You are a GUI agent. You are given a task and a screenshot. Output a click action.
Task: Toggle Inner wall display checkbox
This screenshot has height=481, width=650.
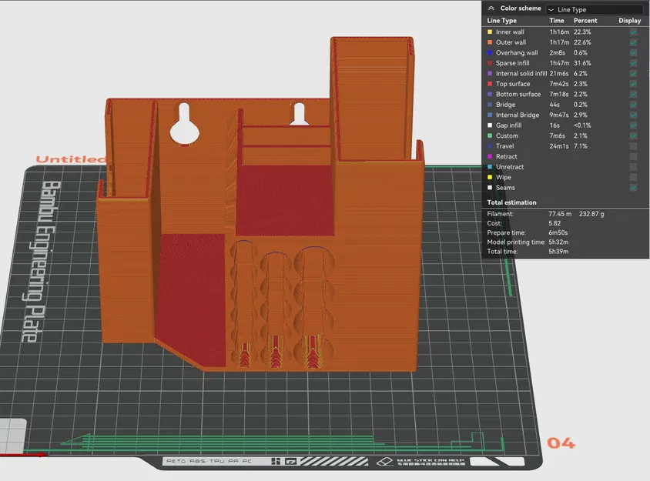(x=633, y=32)
